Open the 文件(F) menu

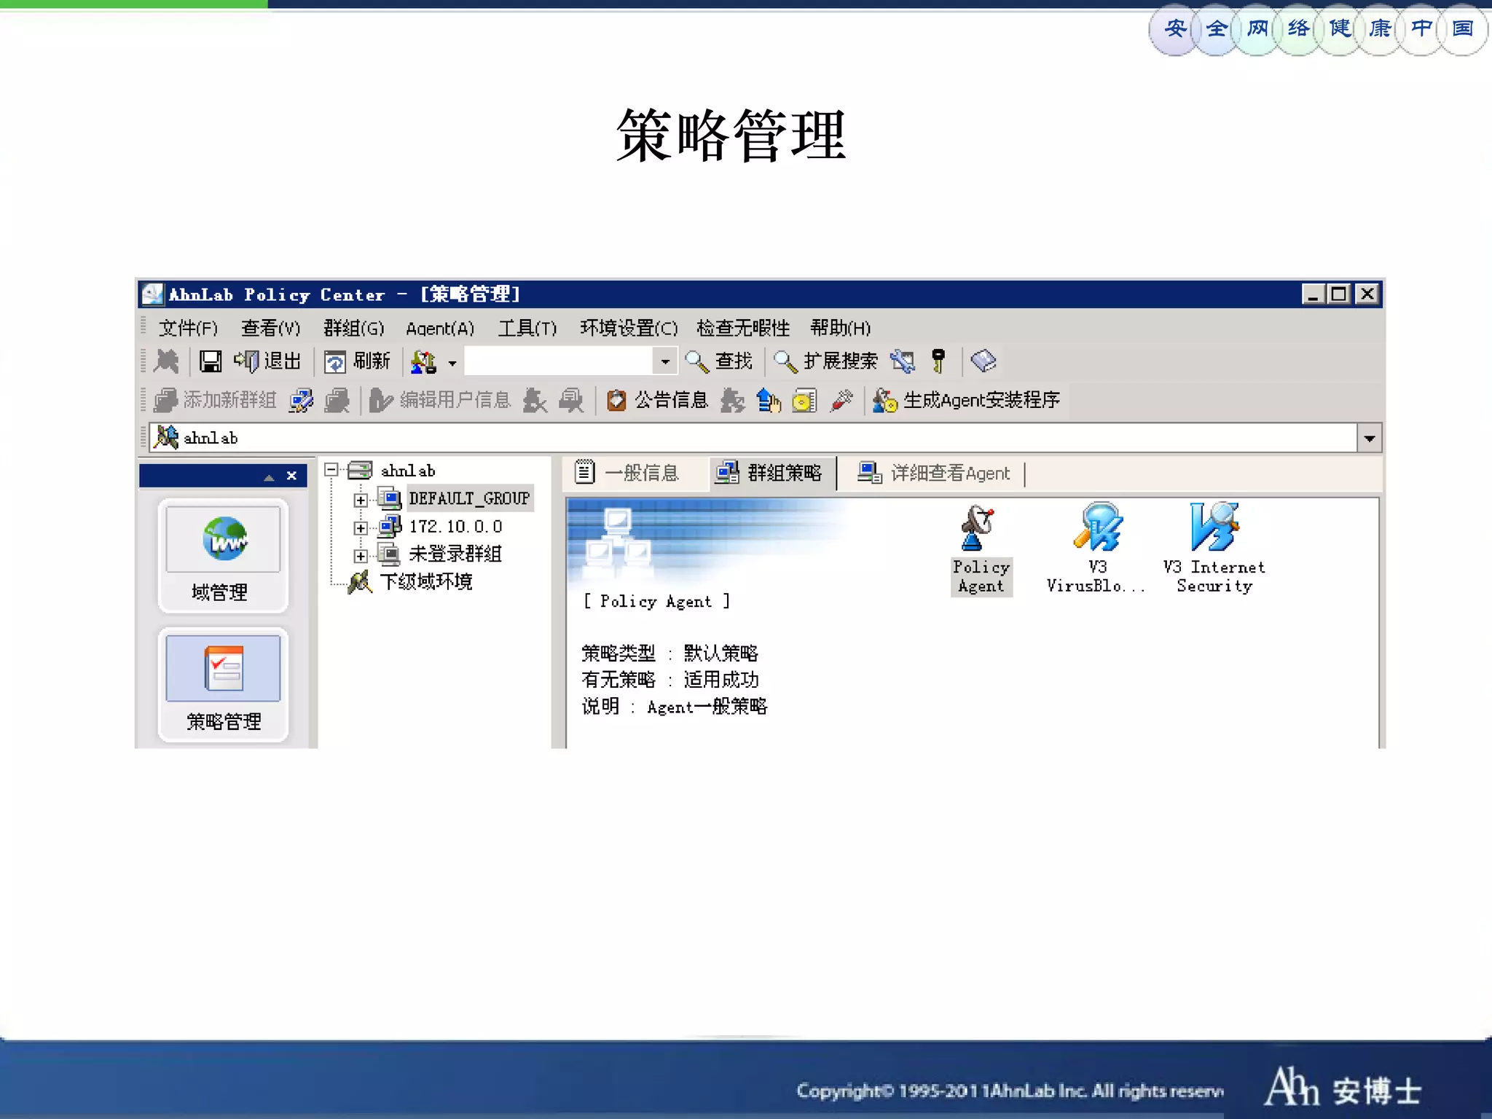pos(188,329)
